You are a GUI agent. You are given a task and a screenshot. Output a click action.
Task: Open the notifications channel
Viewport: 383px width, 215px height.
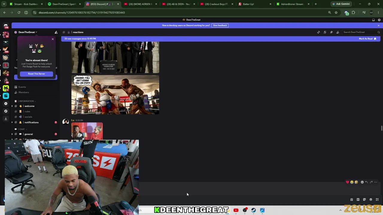[x=36, y=122]
